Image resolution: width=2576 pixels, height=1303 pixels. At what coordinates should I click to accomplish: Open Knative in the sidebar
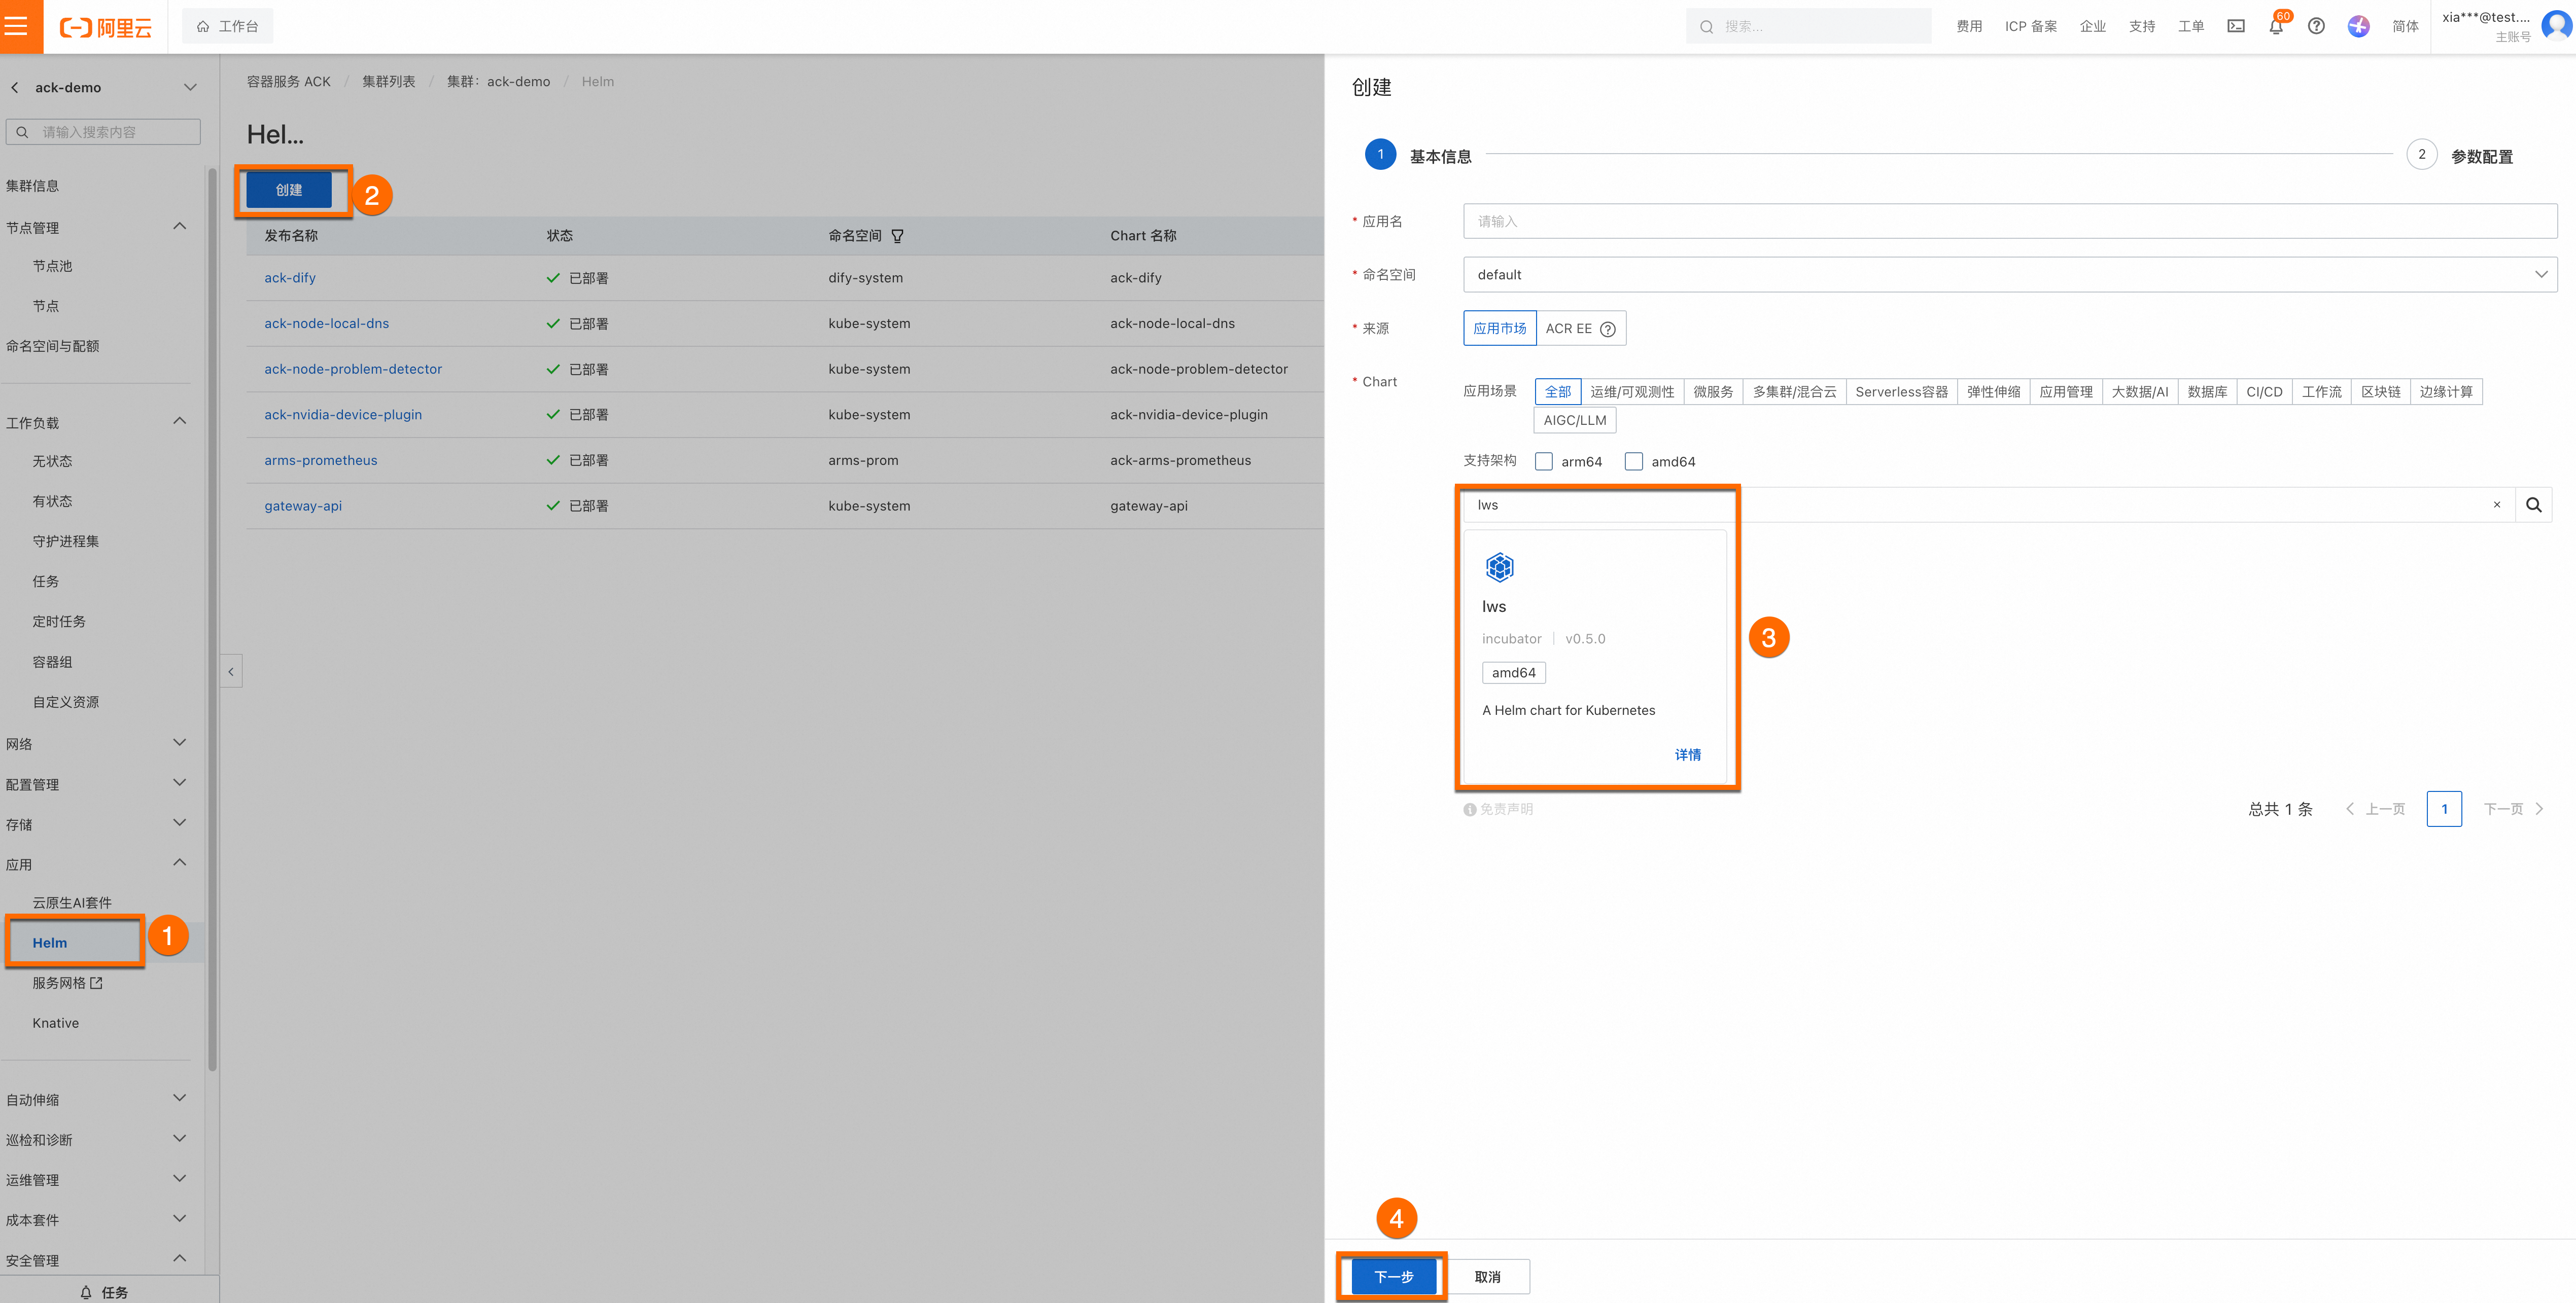click(x=55, y=1023)
